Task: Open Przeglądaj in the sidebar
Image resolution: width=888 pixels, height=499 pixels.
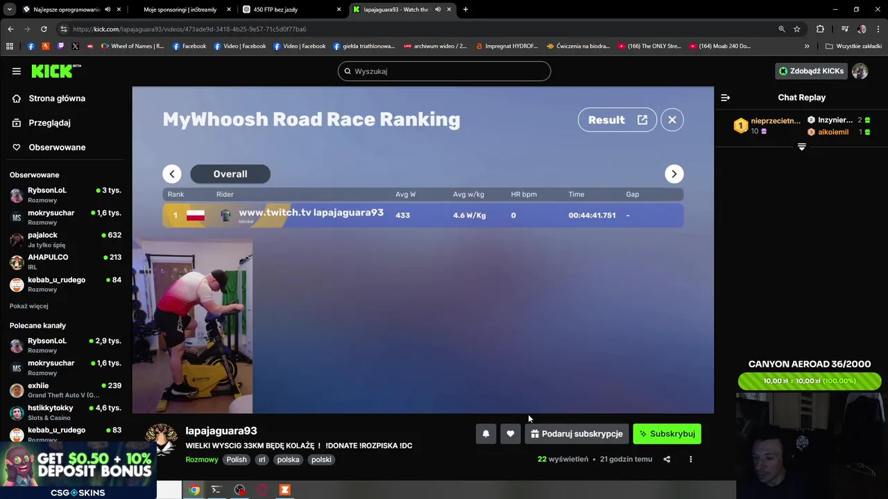Action: coord(49,123)
